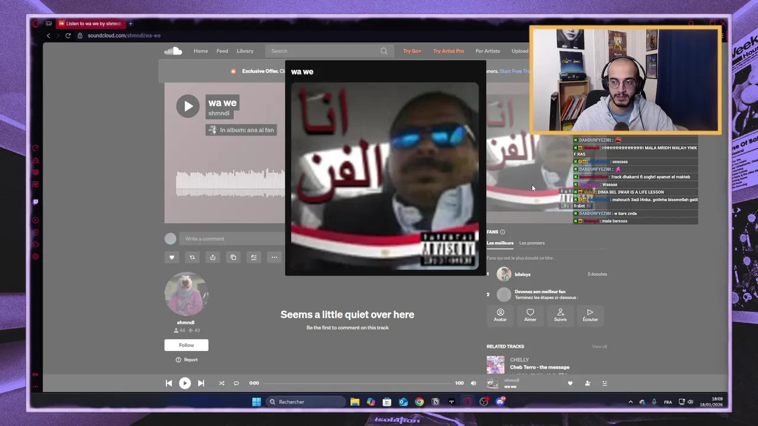Viewport: 758px width, 426px height.
Task: Click View all for related tracks
Action: tap(599, 347)
